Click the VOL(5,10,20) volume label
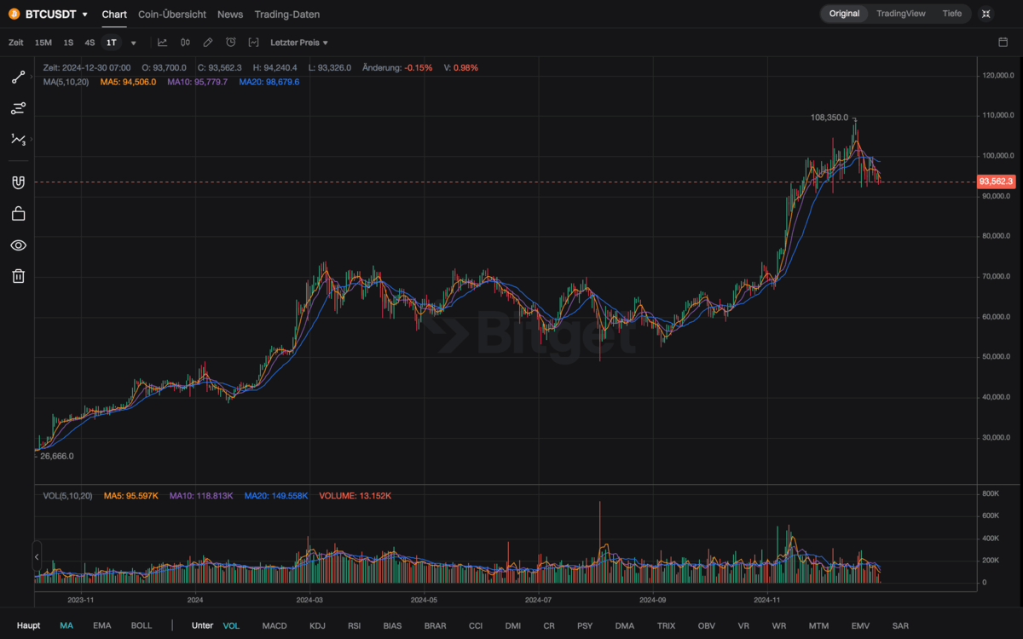 (68, 496)
